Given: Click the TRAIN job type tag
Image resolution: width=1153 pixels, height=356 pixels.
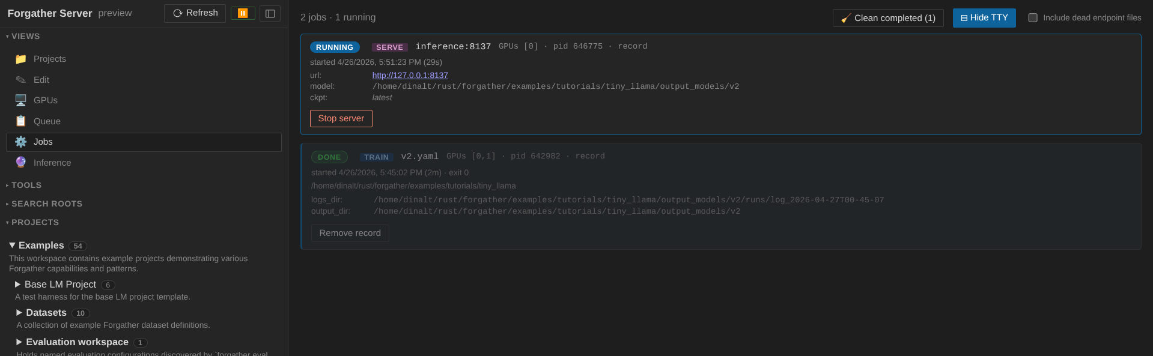Looking at the screenshot, I should [377, 157].
